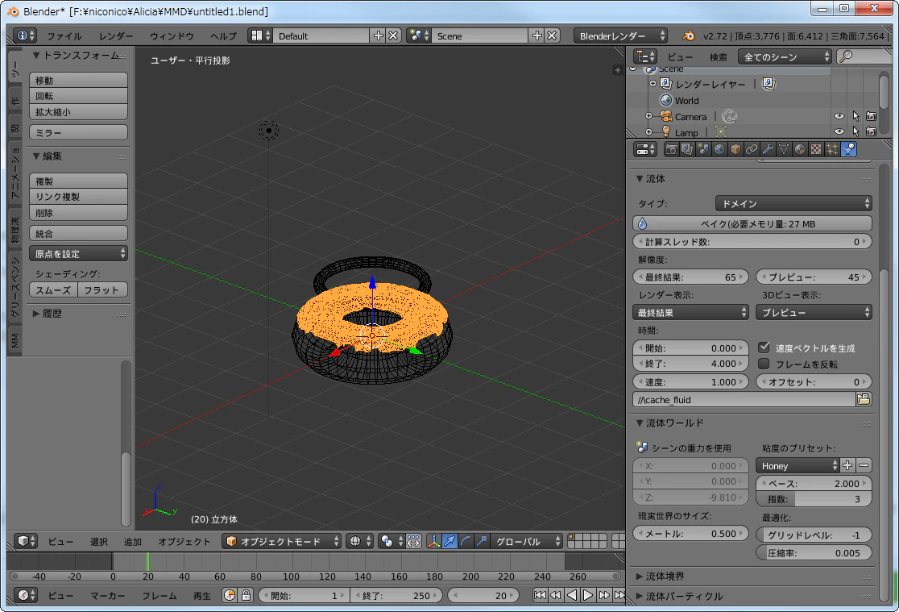The width and height of the screenshot is (899, 612).
Task: Open the Render properties camera tab
Action: [x=671, y=149]
